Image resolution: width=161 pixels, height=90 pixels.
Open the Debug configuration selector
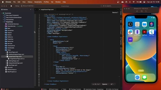pos(17,6)
